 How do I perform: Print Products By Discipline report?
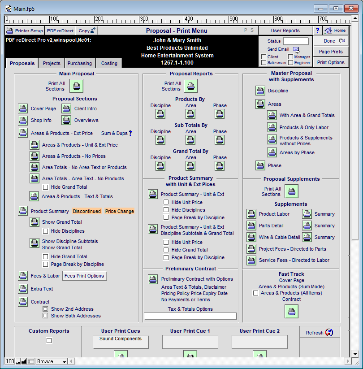click(x=160, y=114)
